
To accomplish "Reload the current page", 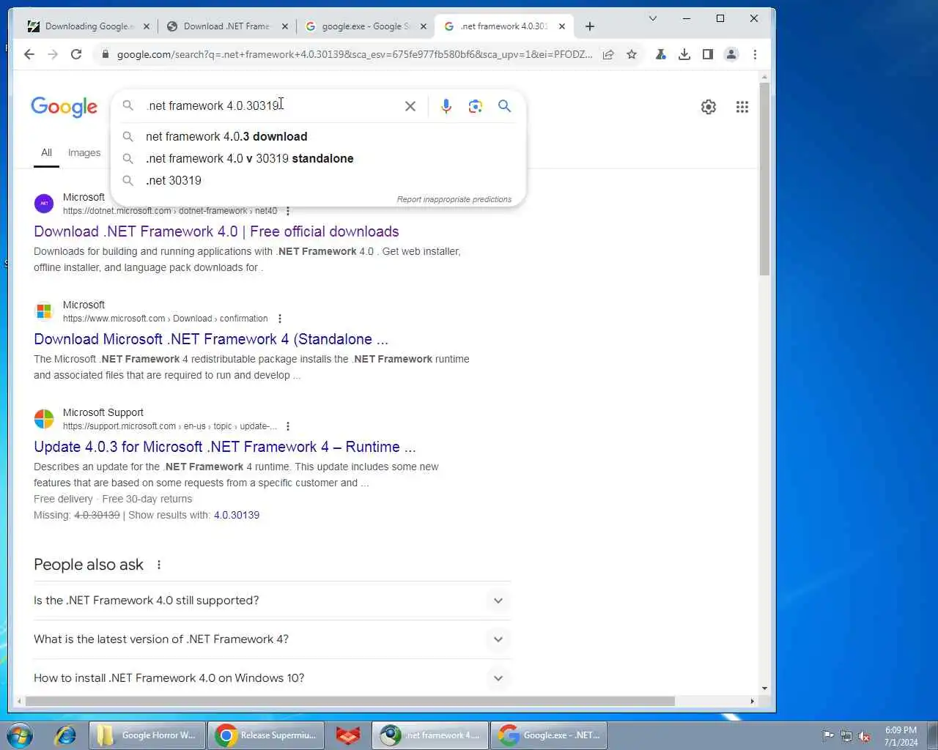I will [x=76, y=54].
